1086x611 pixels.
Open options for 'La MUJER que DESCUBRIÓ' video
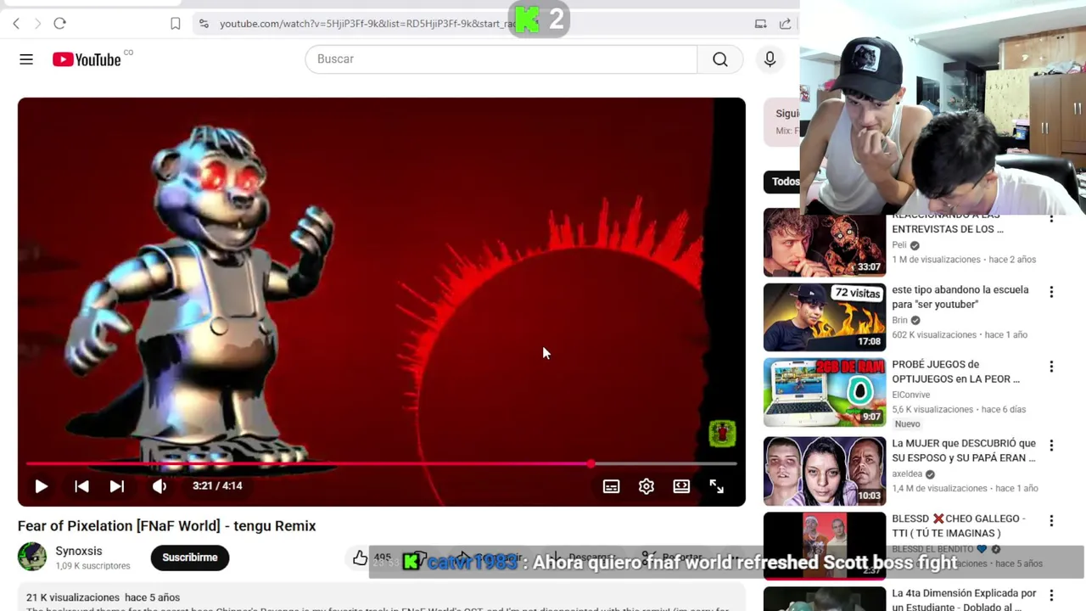click(1051, 446)
